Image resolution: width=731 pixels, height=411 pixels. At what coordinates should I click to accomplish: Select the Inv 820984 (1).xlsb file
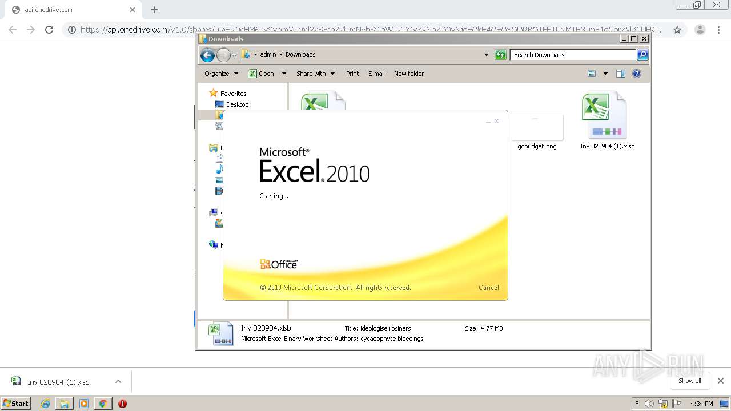click(x=607, y=120)
